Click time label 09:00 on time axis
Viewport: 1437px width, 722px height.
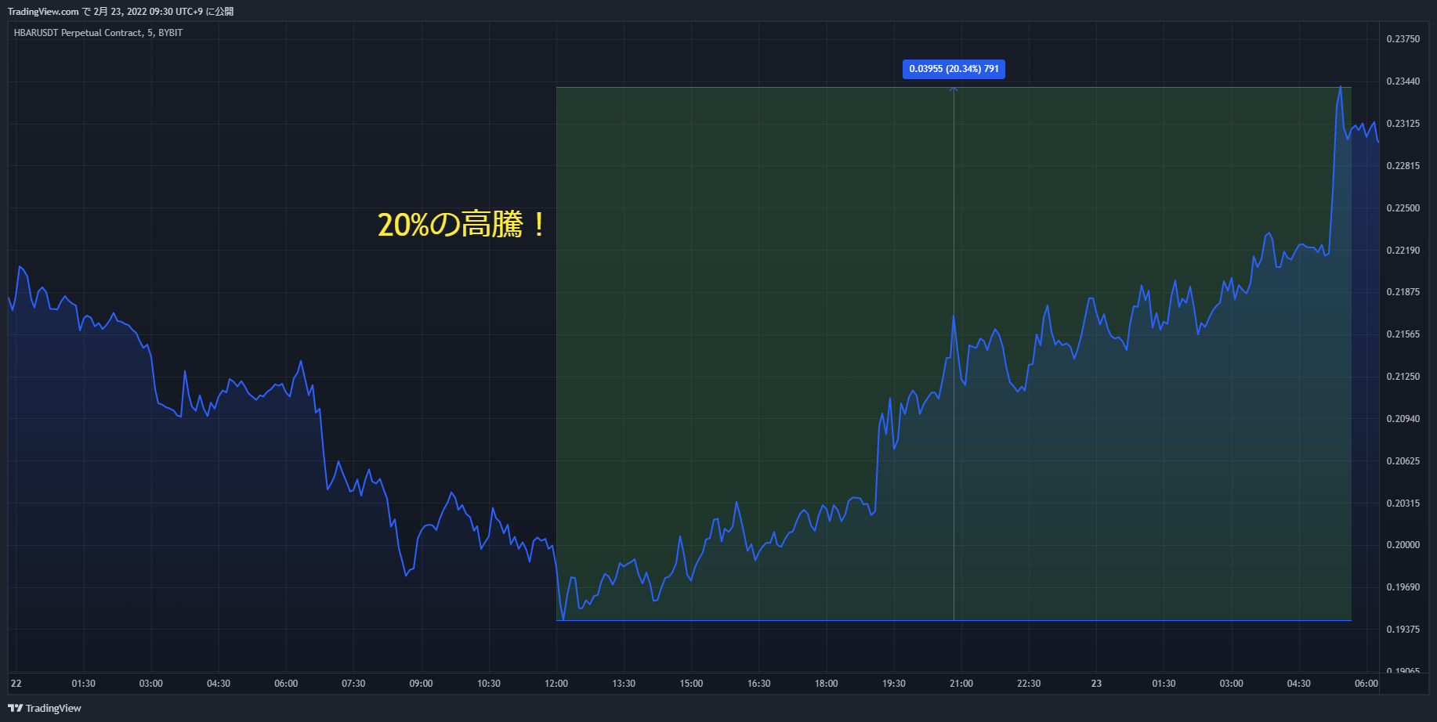point(421,684)
